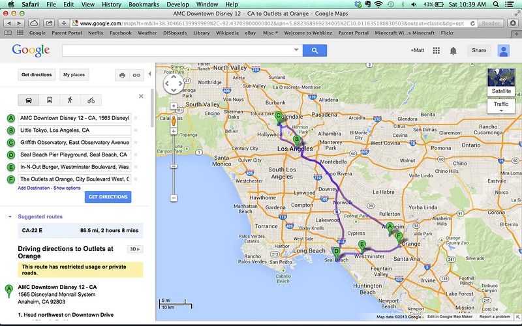
Task: Open the reading list book icon
Action: (x=8, y=33)
